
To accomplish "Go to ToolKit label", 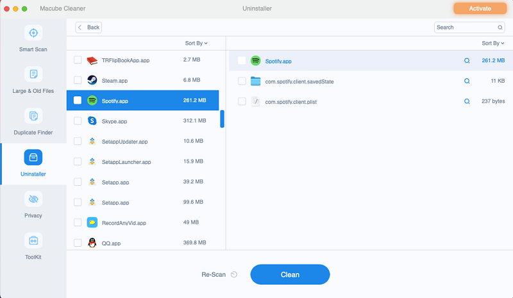I will (33, 257).
